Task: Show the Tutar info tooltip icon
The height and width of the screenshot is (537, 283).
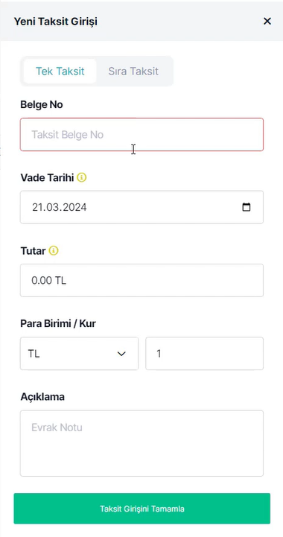Action: click(54, 251)
